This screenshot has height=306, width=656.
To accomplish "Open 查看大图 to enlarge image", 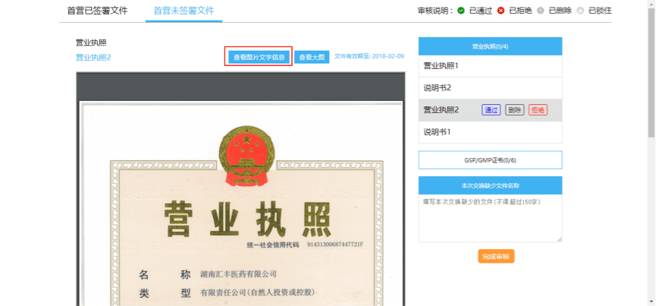I will [312, 58].
